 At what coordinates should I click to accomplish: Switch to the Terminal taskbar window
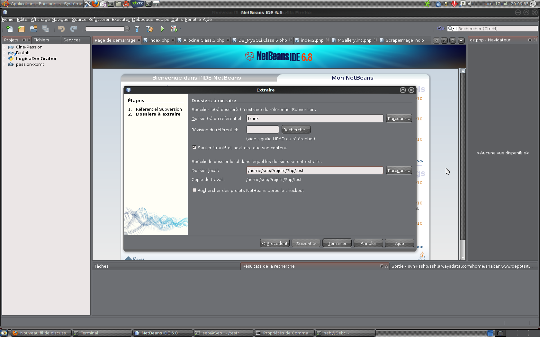click(x=102, y=333)
